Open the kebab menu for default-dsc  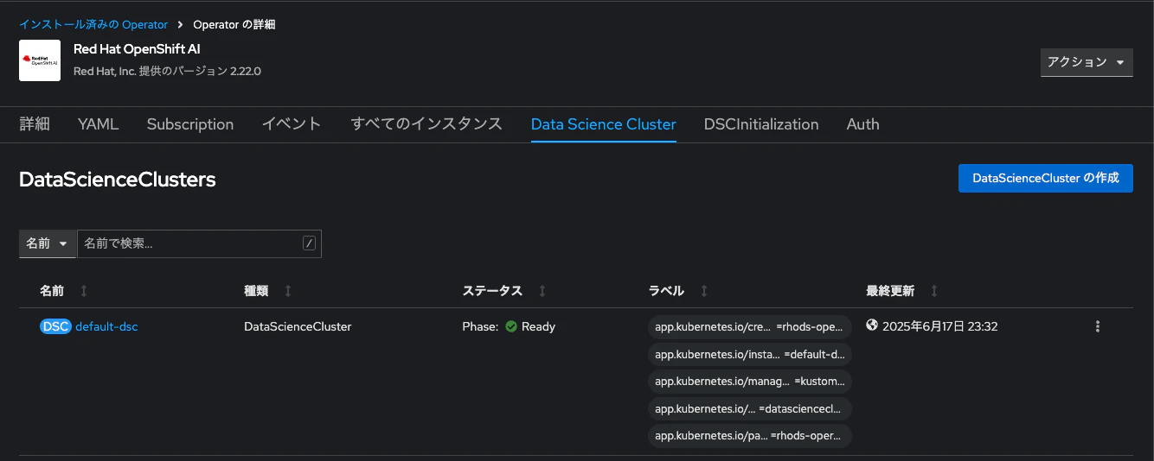coord(1098,326)
